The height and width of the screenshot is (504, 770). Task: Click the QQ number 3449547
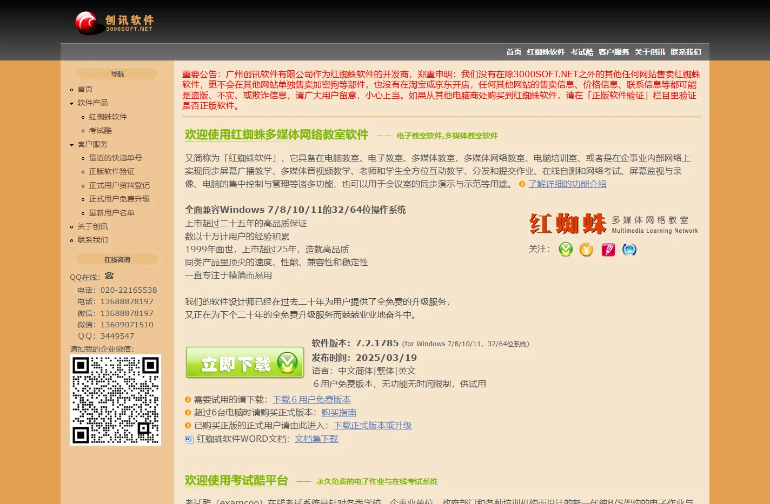click(117, 336)
